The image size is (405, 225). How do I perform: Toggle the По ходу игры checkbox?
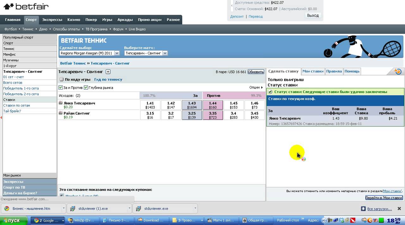(61, 79)
